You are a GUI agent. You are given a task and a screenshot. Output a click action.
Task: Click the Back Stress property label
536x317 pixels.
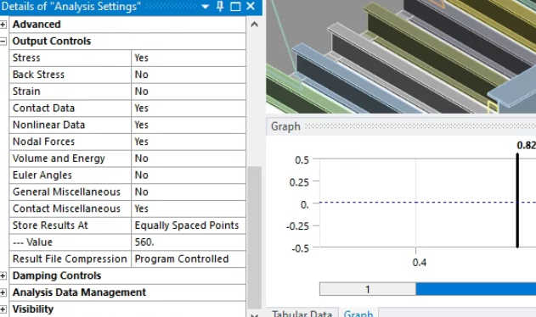(38, 75)
